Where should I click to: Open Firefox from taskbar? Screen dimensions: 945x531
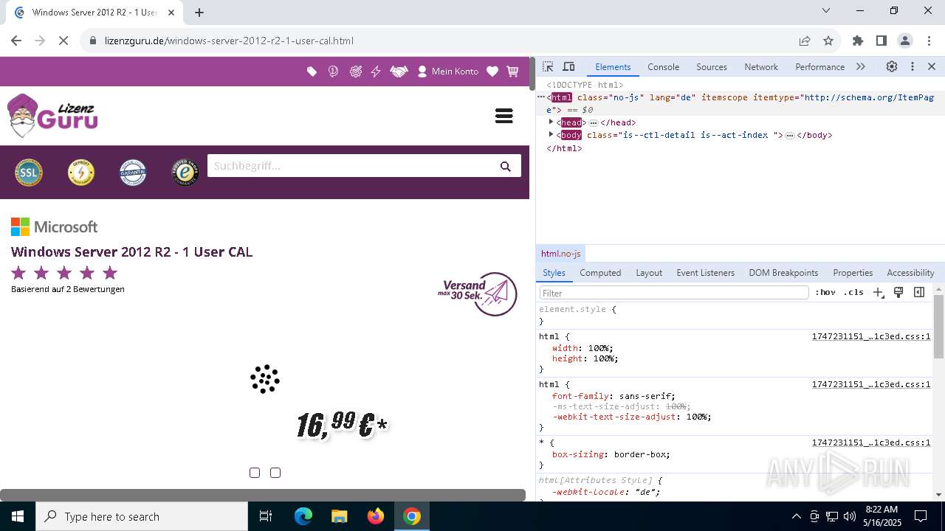[375, 516]
